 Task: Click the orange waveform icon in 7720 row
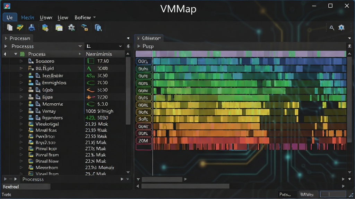click(90, 97)
